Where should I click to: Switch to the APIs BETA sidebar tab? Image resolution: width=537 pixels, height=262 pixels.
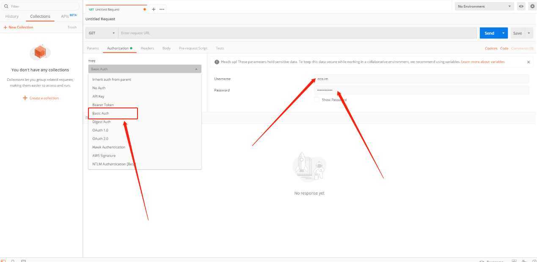click(x=69, y=16)
